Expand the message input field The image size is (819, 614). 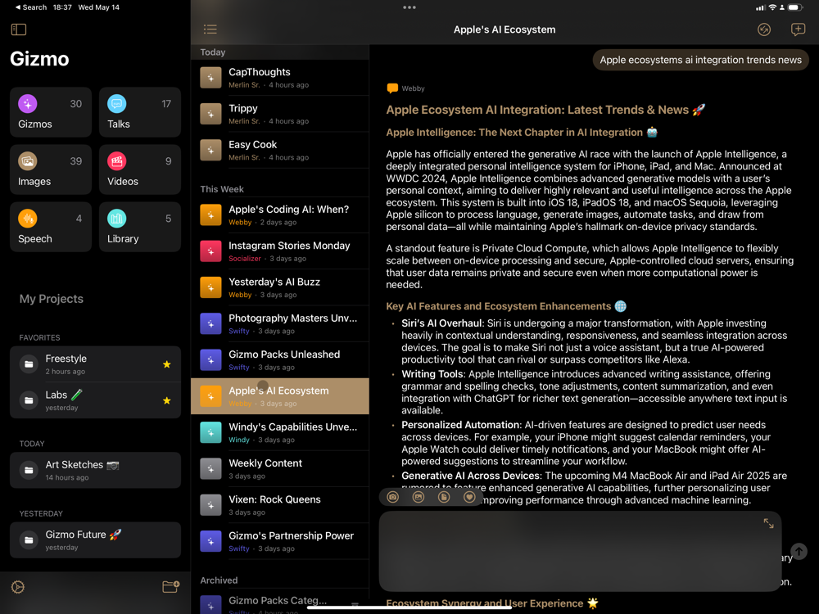[768, 523]
